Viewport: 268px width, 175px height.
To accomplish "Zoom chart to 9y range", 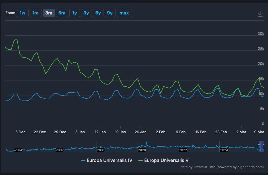I will click(x=110, y=13).
